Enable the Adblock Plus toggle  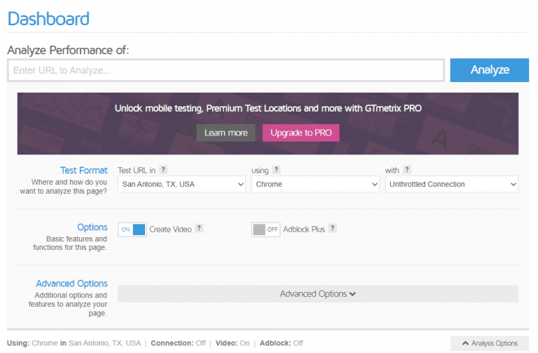265,229
